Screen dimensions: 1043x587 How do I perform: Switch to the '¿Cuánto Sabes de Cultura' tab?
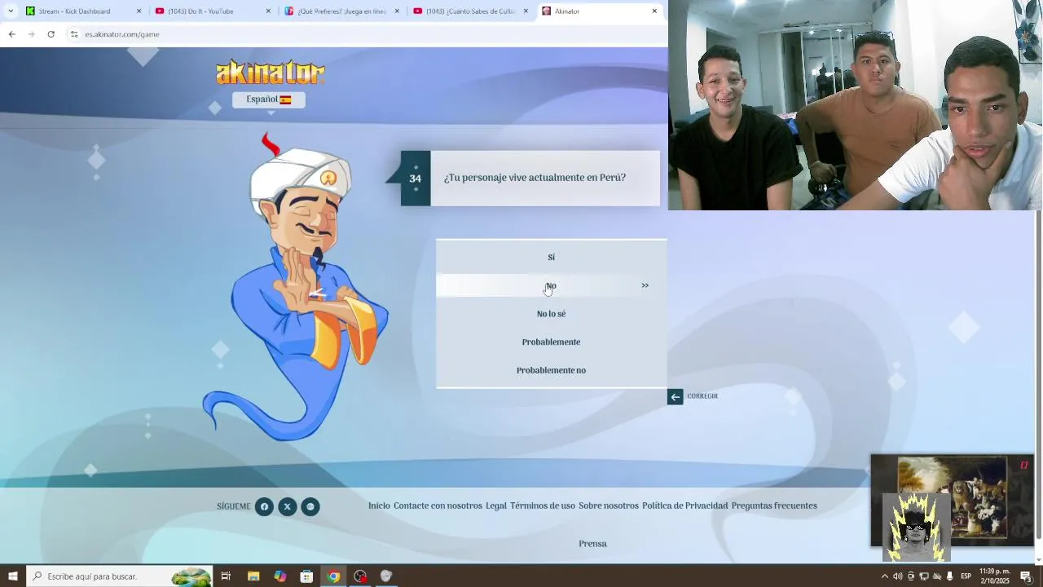click(469, 11)
